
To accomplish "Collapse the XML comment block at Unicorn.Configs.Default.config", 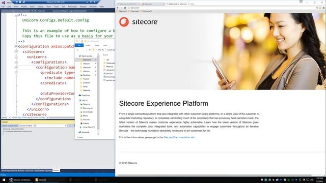I will pos(16,15).
